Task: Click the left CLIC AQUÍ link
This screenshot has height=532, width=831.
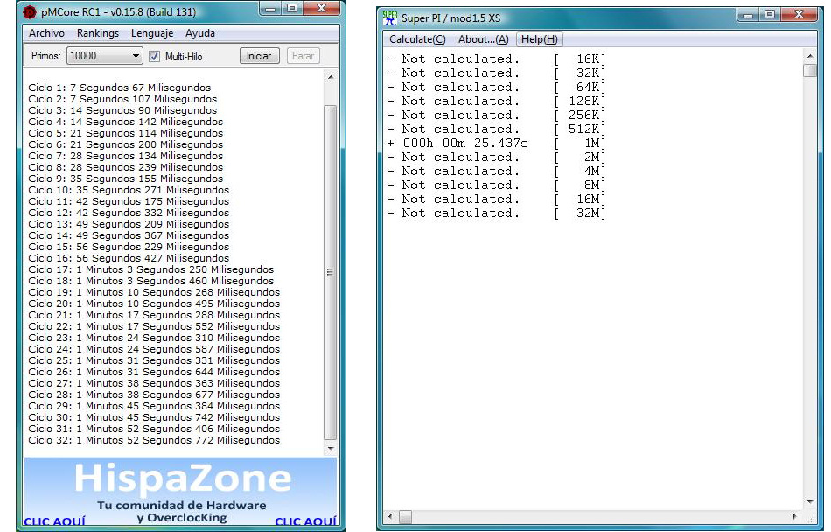Action: pos(54,522)
